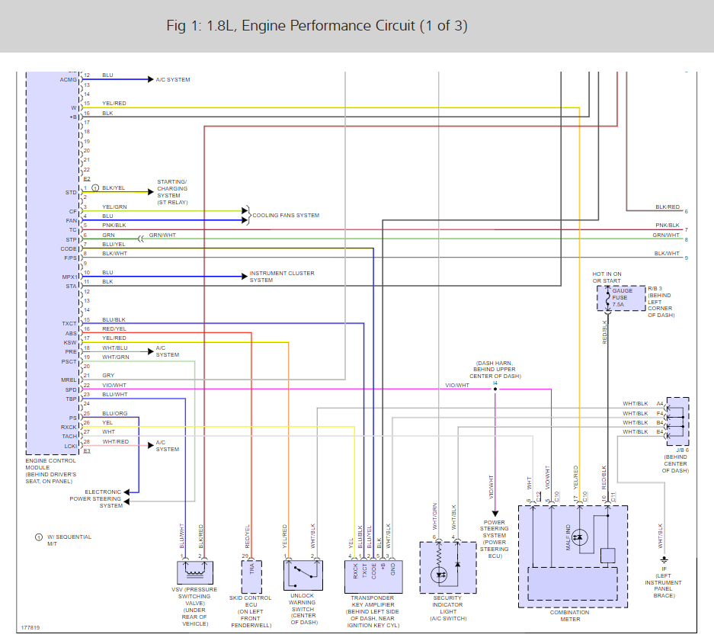Click the diagram number '177819'
Image resolution: width=714 pixels, height=644 pixels.
coord(30,627)
